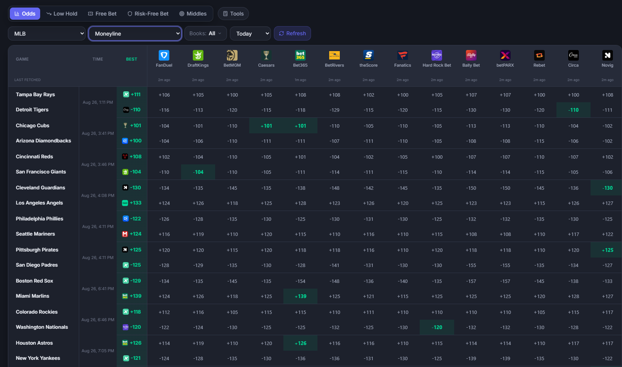Click the Hard Rock Bet logo
The width and height of the screenshot is (622, 367).
[437, 55]
